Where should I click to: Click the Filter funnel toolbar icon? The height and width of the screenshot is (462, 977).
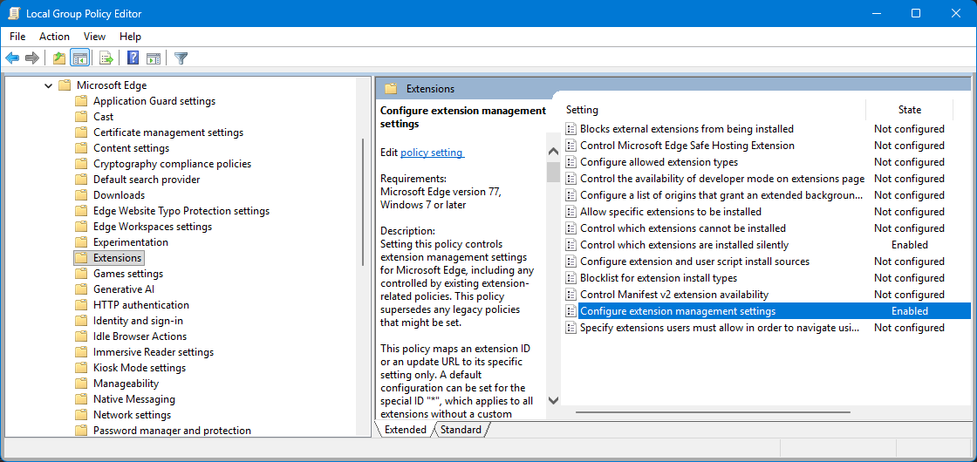pyautogui.click(x=181, y=58)
